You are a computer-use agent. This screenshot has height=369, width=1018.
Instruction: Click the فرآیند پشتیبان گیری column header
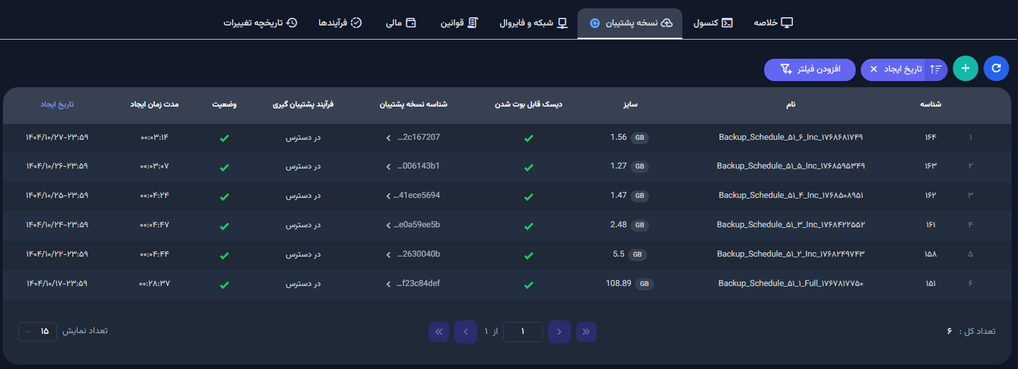tap(303, 104)
